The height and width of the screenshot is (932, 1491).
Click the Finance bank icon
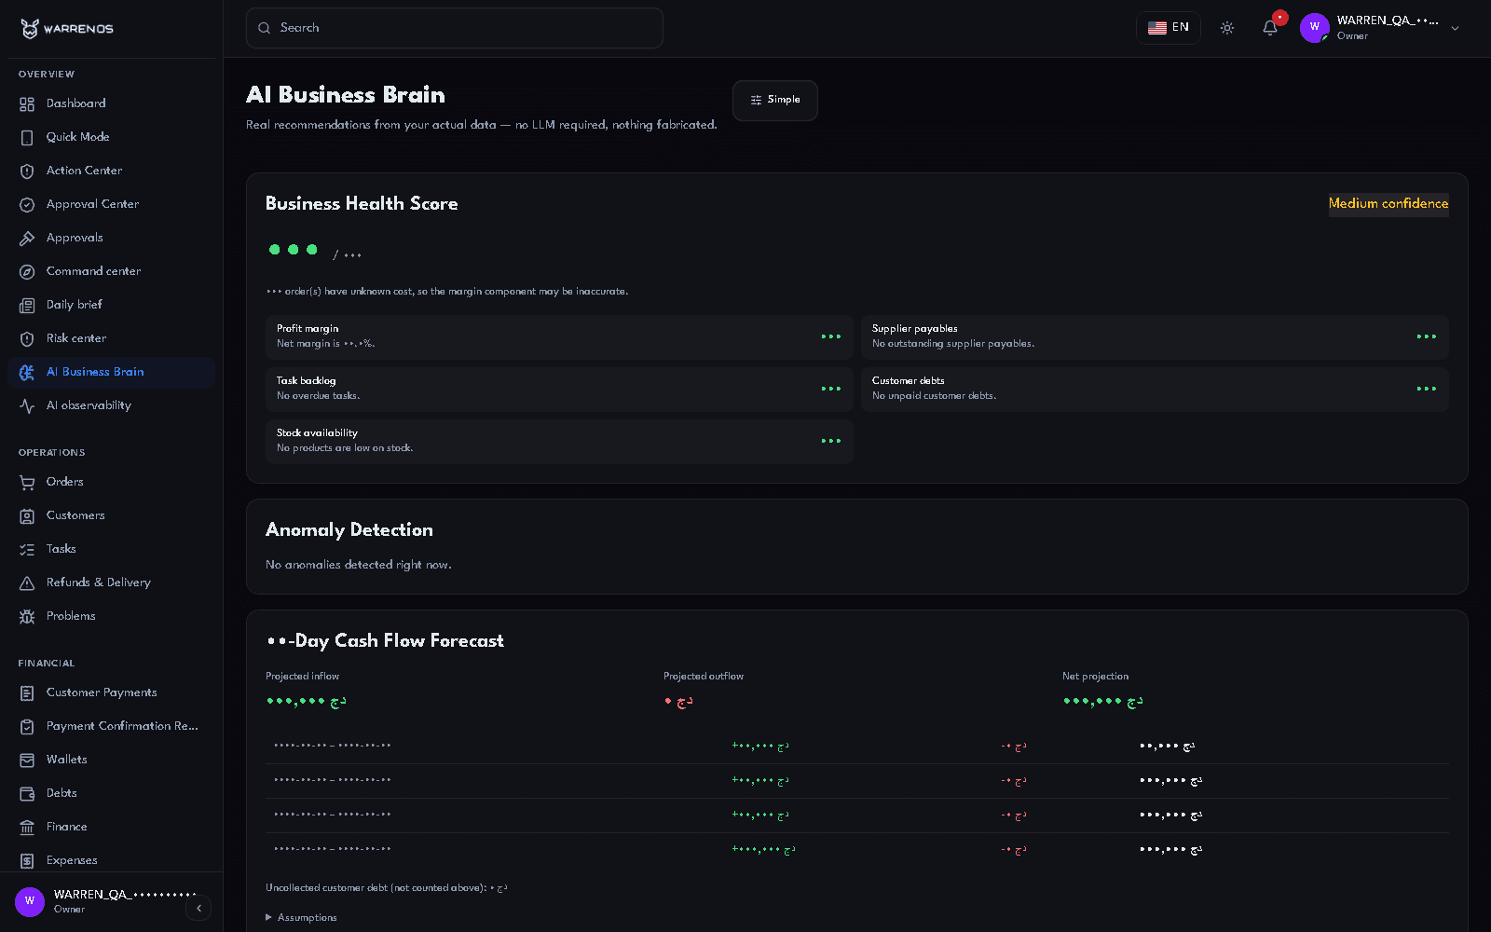point(27,827)
